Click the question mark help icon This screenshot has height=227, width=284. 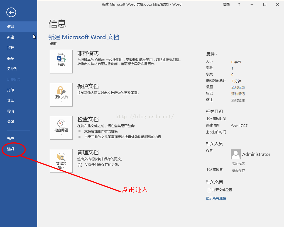[239, 4]
